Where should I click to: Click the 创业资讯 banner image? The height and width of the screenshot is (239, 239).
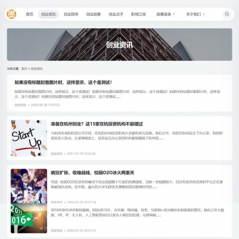click(119, 44)
